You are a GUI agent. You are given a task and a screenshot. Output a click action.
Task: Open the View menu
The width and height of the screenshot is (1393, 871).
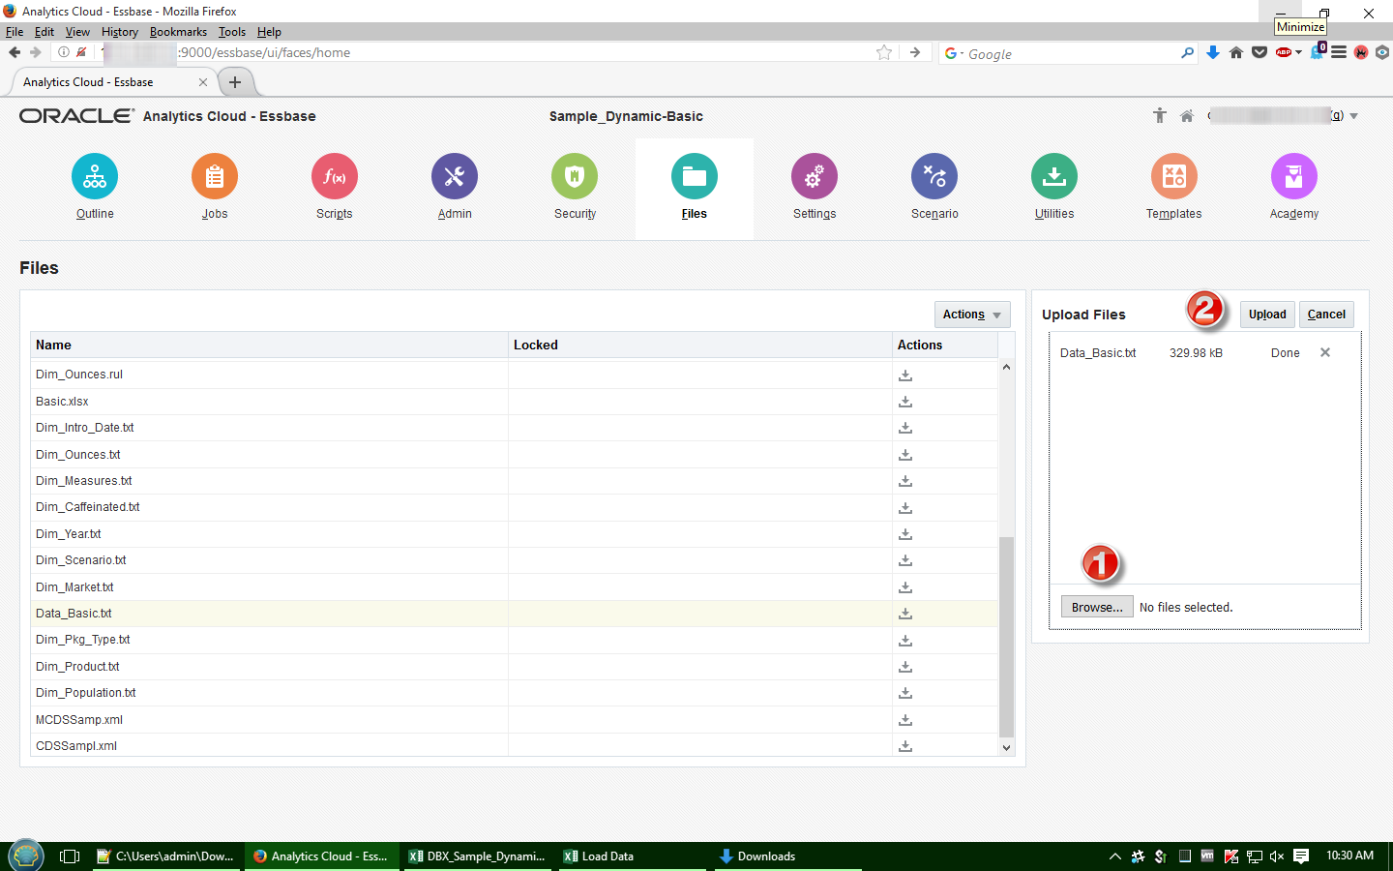(x=77, y=32)
